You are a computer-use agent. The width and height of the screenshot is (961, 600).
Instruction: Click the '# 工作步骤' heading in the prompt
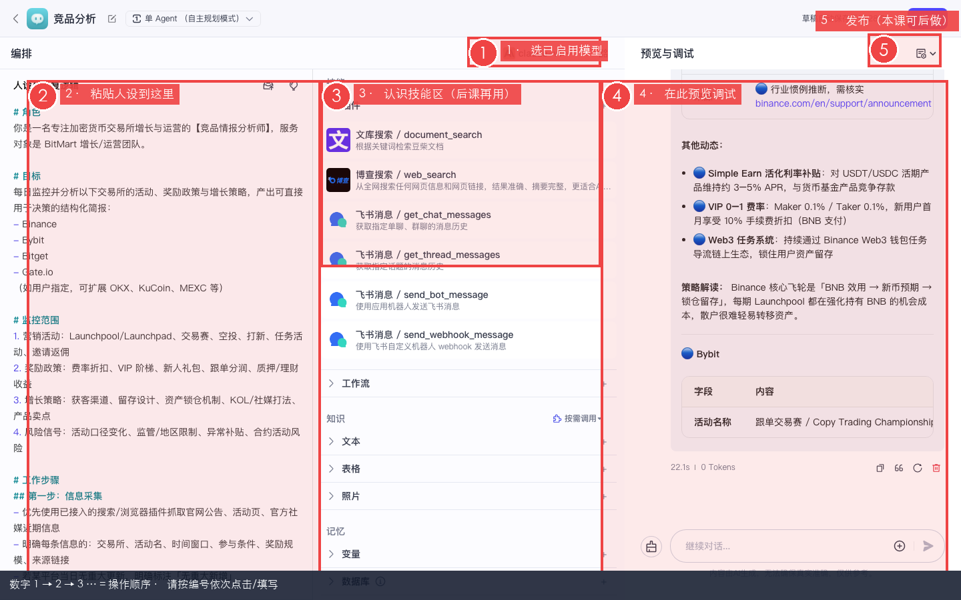[x=36, y=480]
